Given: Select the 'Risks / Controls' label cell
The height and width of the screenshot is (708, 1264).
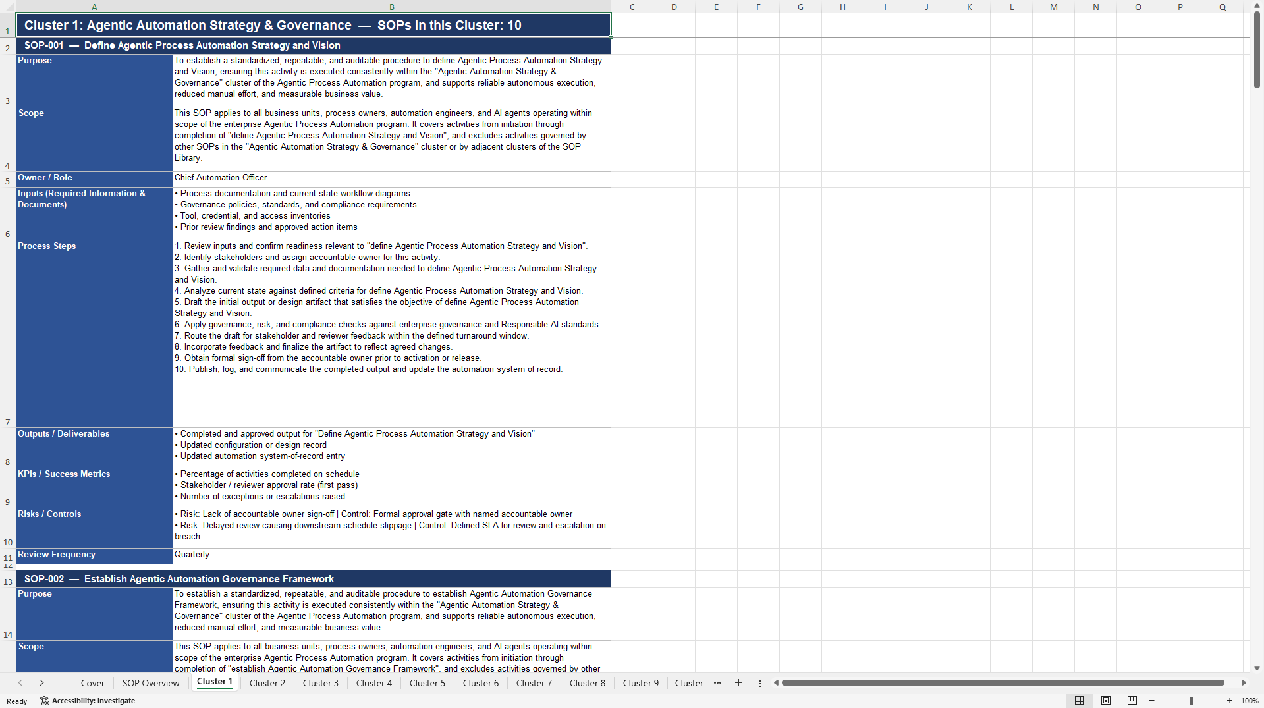Looking at the screenshot, I should 94,528.
